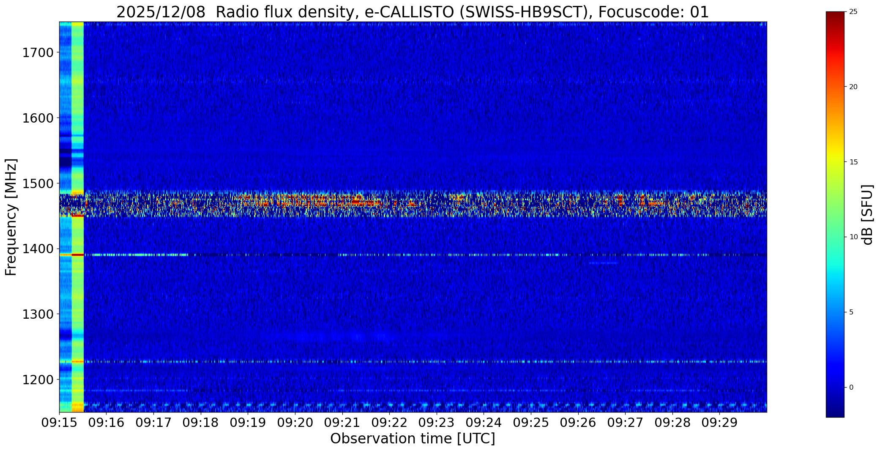This screenshot has width=880, height=451.
Task: Click the 09:21 time tick label
Action: point(342,423)
